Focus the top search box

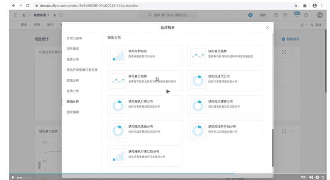point(167,15)
